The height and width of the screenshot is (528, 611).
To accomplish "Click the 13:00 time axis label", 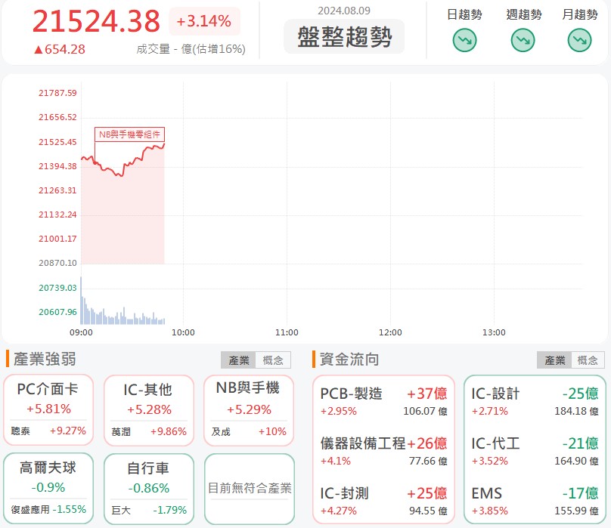I will [x=494, y=332].
